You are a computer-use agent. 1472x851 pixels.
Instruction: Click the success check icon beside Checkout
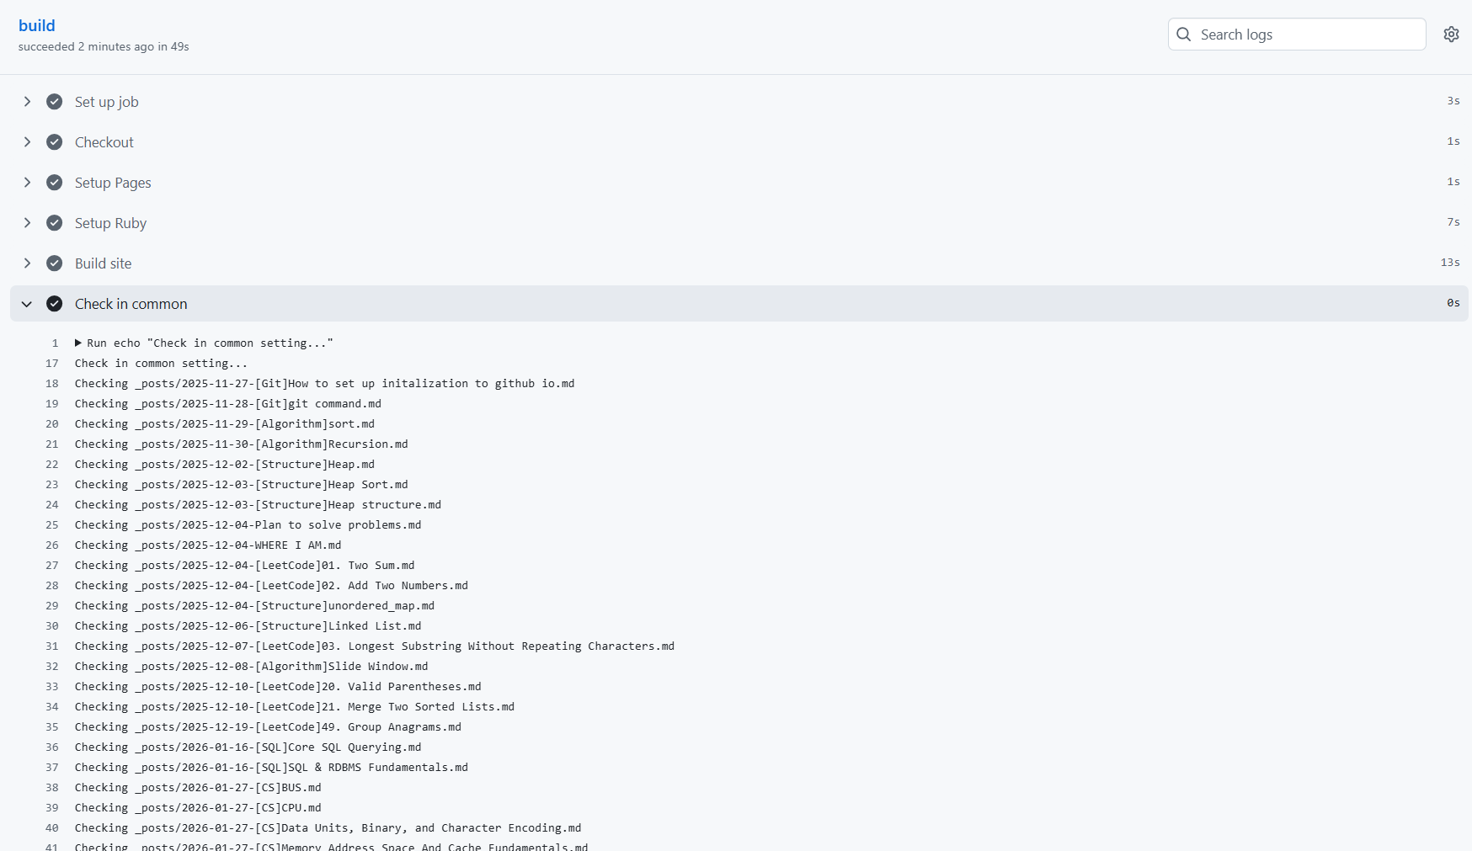click(x=55, y=142)
